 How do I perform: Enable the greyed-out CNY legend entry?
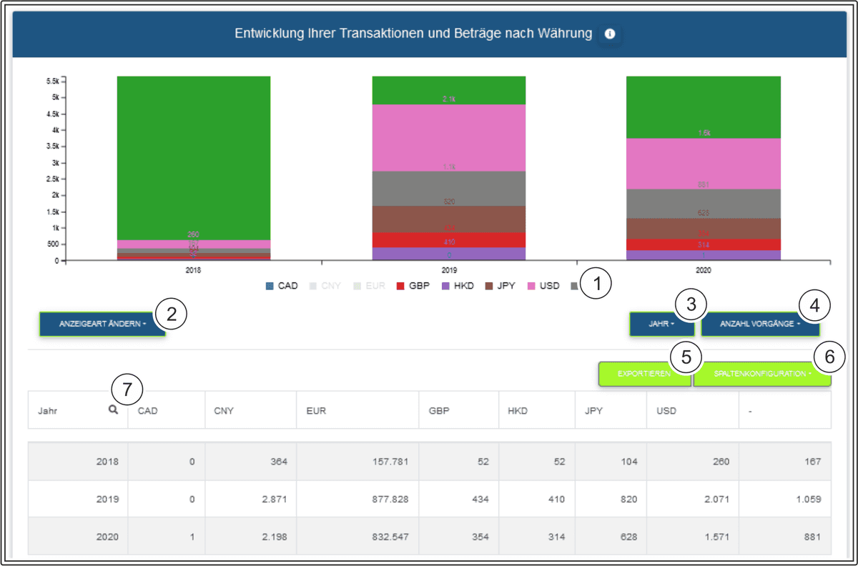click(x=325, y=287)
